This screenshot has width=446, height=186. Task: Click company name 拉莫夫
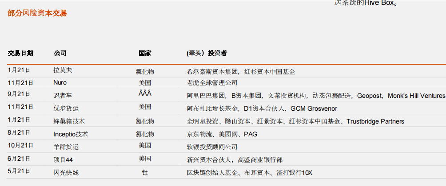[x=63, y=70]
